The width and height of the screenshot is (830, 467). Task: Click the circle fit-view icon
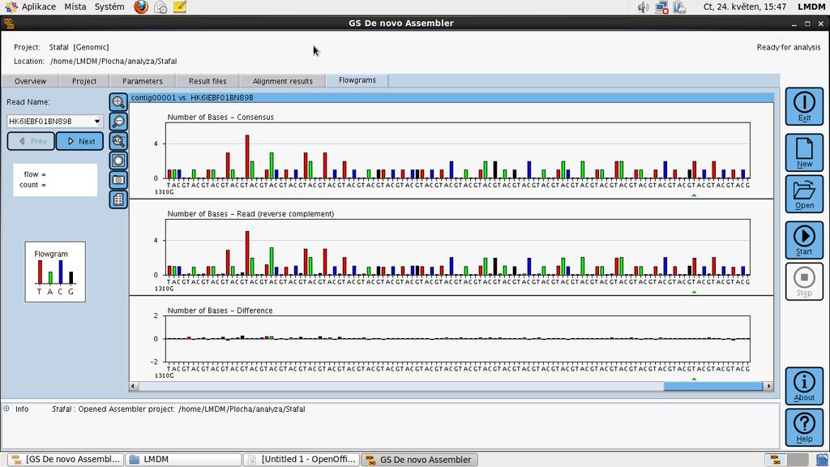tap(118, 161)
